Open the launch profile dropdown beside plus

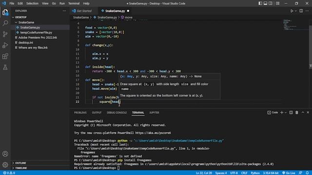[x=286, y=112]
